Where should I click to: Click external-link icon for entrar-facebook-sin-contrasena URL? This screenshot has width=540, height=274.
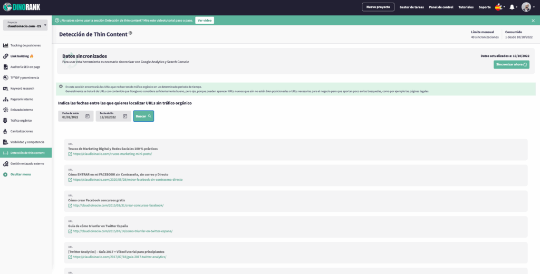(70, 180)
